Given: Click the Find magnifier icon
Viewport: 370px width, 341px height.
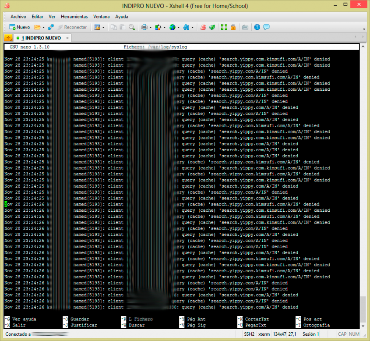Looking at the screenshot, I should click(132, 27).
